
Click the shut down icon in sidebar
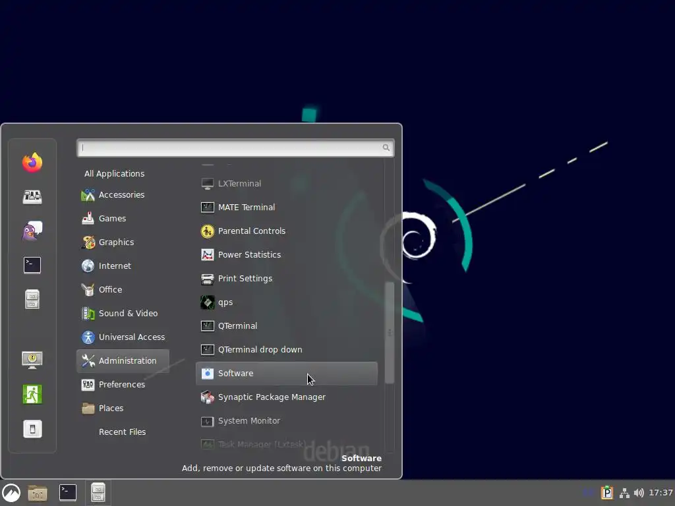32,428
